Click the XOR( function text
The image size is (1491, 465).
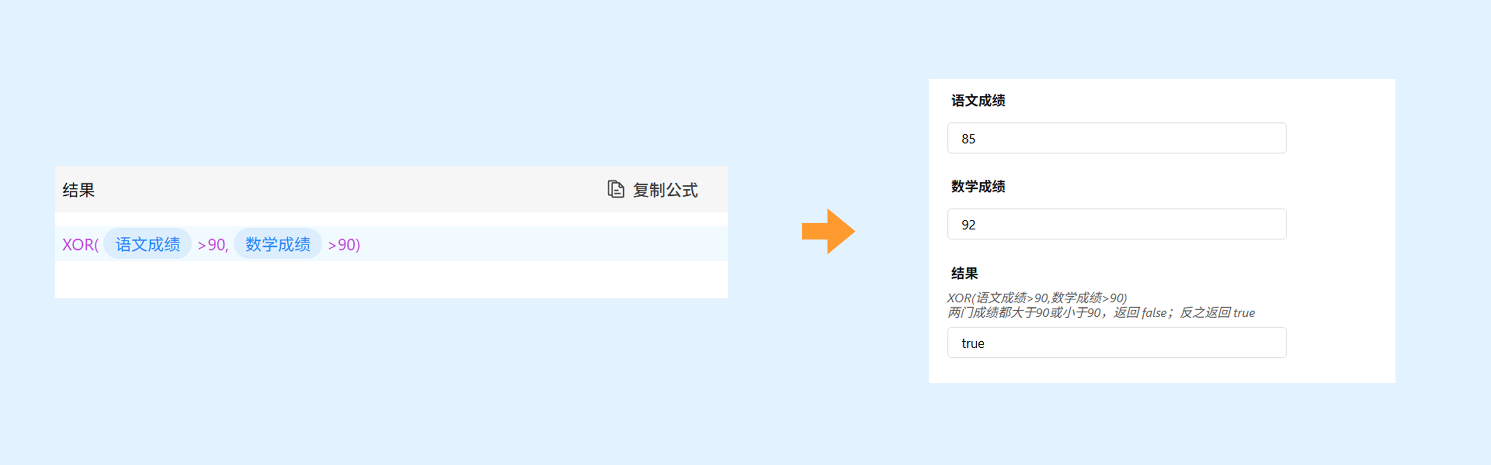coord(80,245)
